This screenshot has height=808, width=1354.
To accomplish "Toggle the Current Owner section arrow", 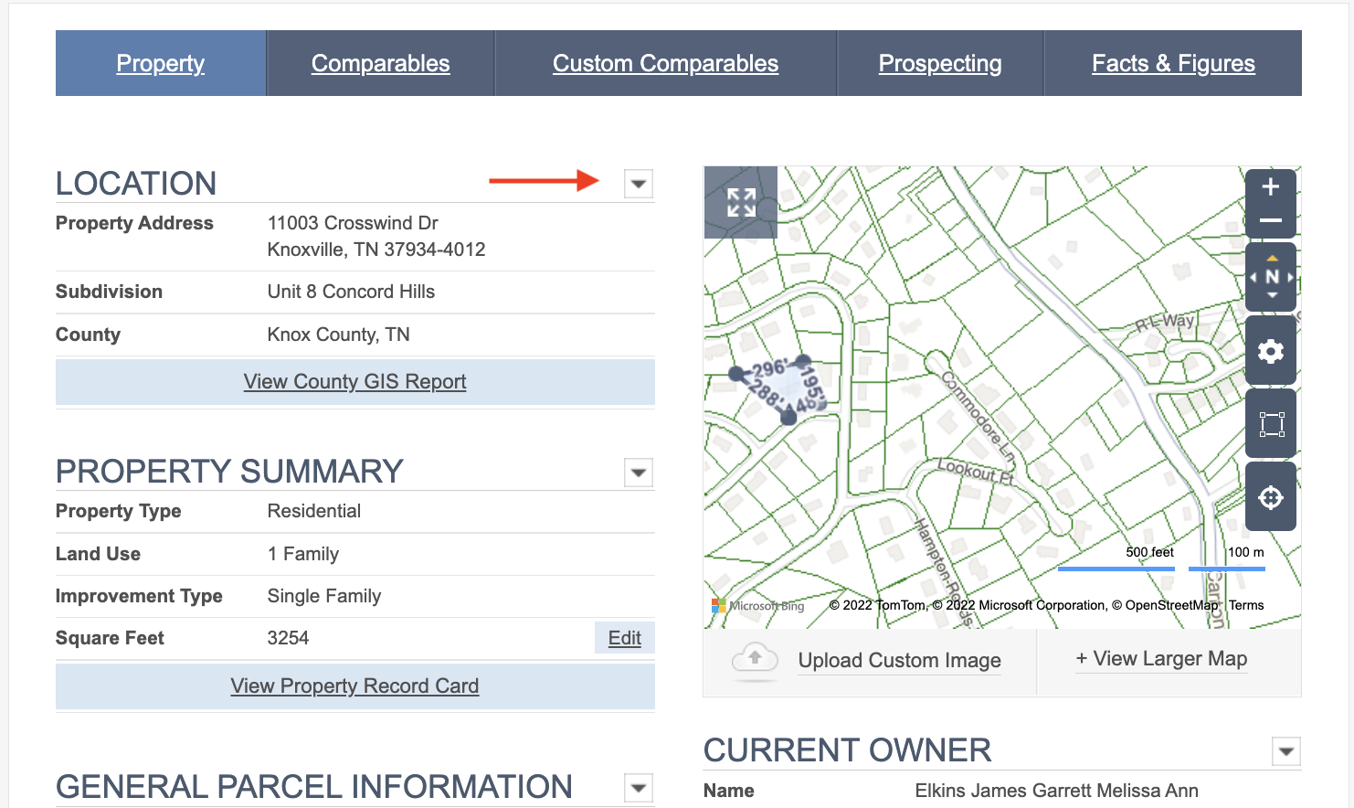I will coord(1285,751).
